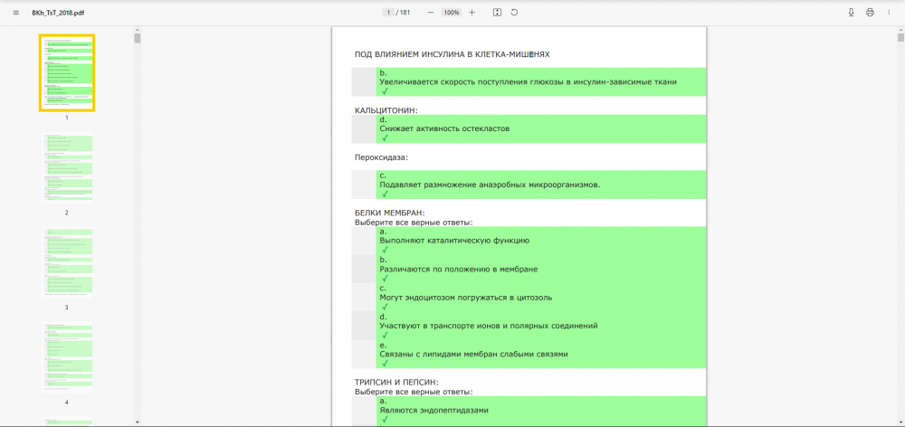Click the scroll down arrow of thumbnail panel

[138, 422]
